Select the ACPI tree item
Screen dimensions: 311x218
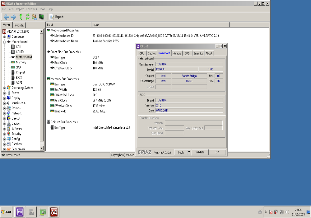tap(19, 83)
